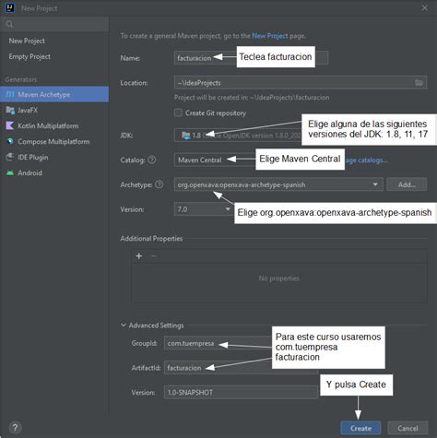The image size is (437, 438).
Task: Open the archetype Version 7.0 dropdown
Action: [x=204, y=209]
